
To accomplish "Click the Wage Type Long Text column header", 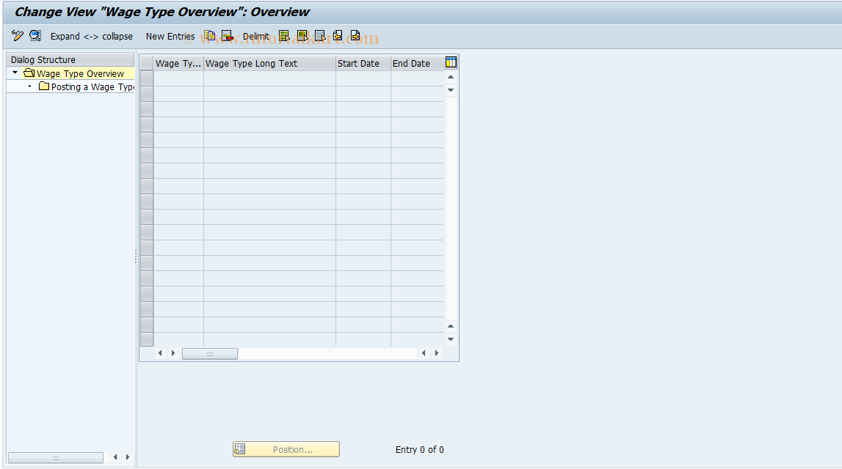I will (x=269, y=63).
